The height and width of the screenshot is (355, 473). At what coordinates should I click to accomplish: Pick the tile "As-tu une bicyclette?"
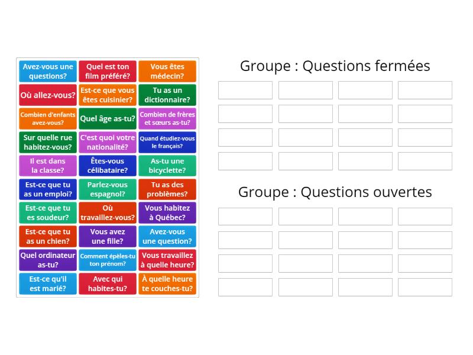coord(167,166)
